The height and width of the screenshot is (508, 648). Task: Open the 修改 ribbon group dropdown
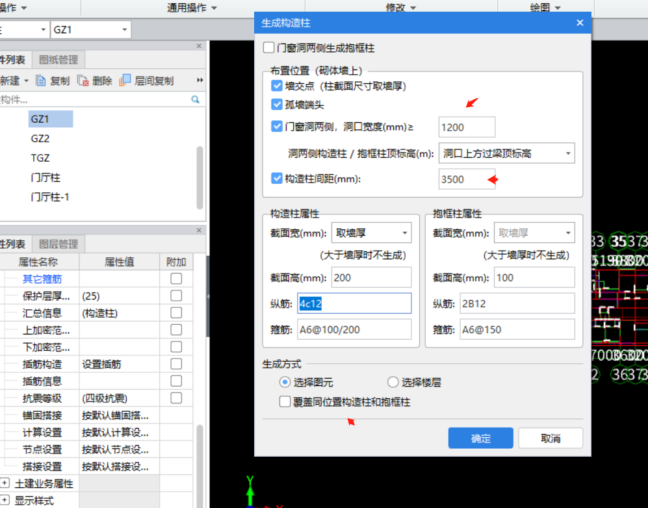413,8
